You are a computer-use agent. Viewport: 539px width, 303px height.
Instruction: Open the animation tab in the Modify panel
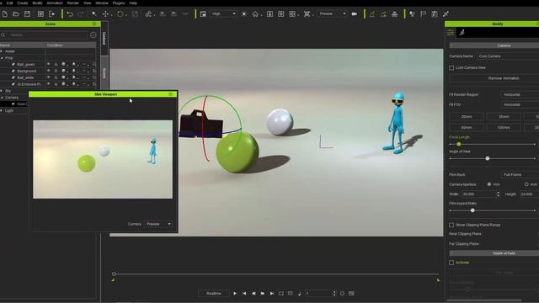[x=462, y=33]
